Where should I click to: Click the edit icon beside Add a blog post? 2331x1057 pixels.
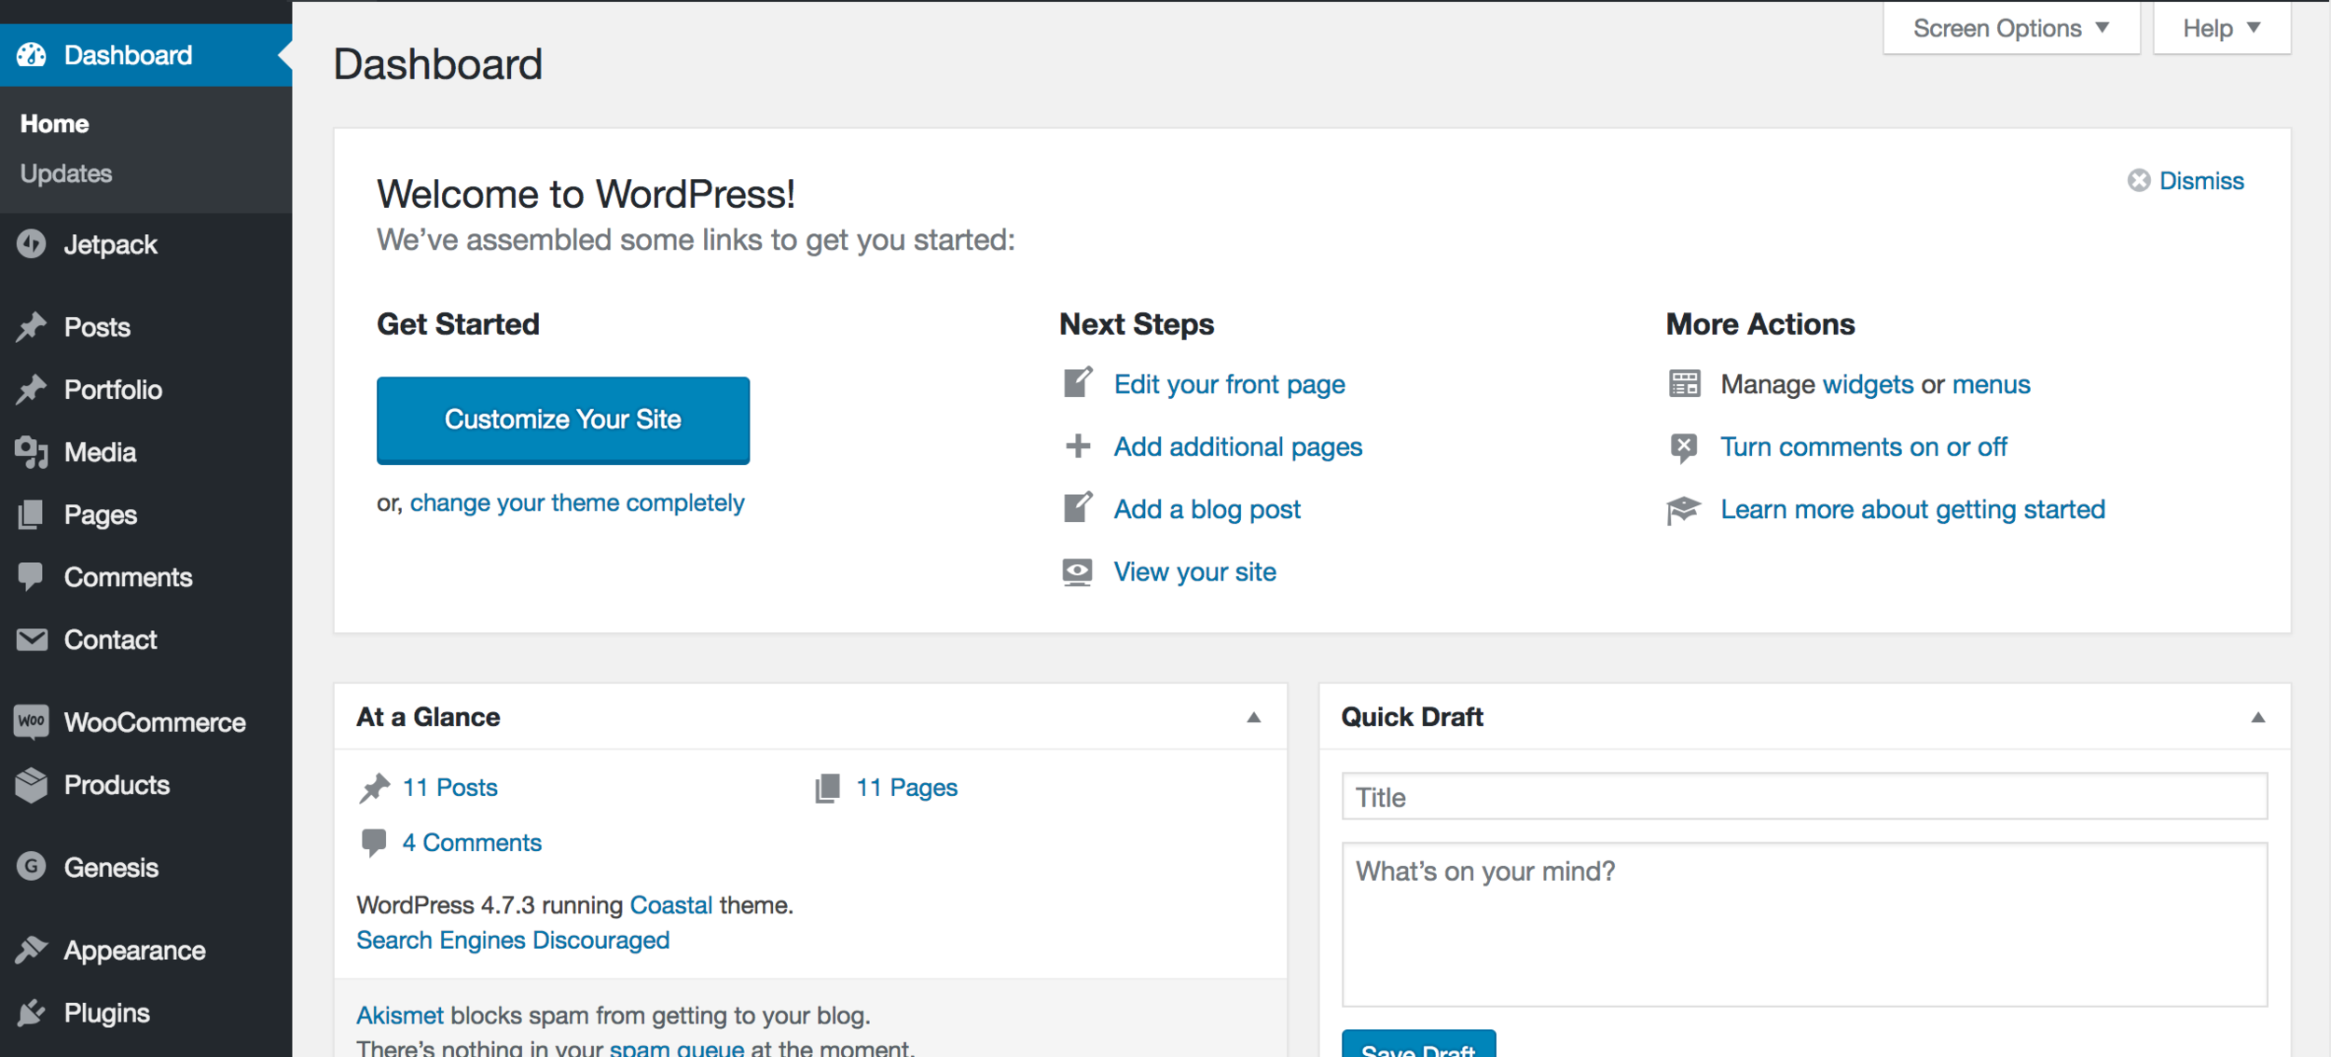coord(1078,508)
